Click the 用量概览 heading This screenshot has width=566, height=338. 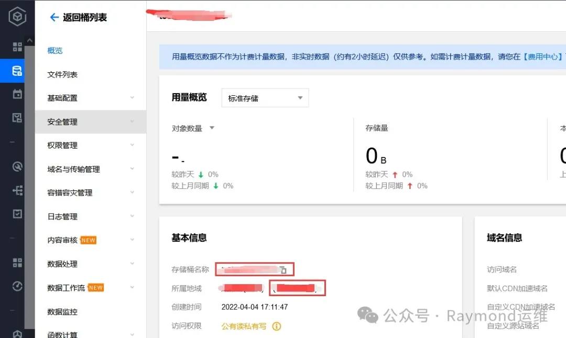click(x=189, y=98)
